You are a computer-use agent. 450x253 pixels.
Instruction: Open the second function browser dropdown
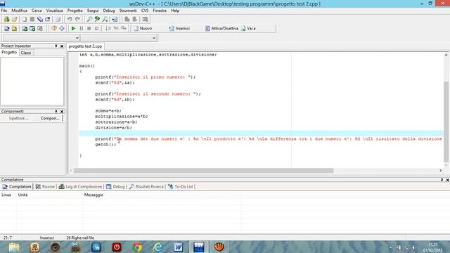[154, 38]
